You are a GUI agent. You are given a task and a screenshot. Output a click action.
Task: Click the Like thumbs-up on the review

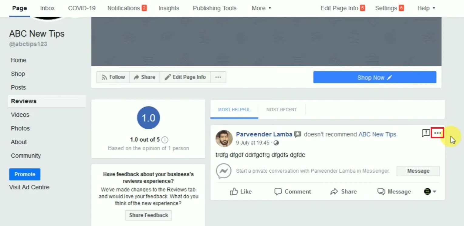point(241,191)
